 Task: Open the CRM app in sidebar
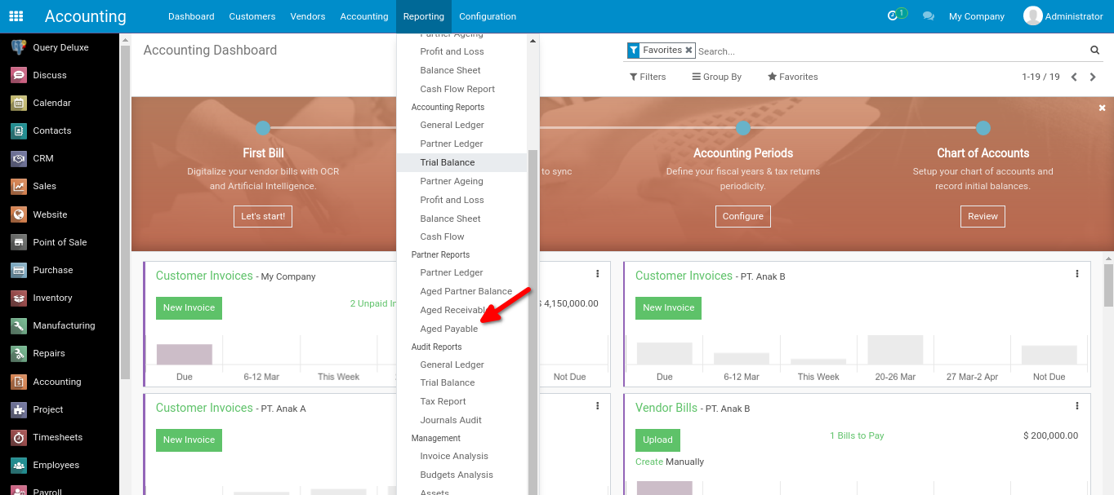click(42, 158)
